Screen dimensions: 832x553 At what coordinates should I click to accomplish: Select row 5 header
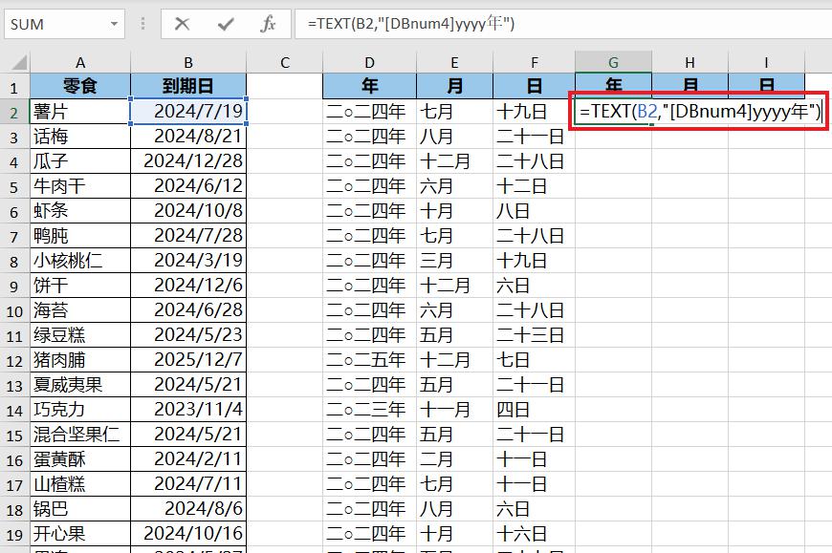click(14, 186)
